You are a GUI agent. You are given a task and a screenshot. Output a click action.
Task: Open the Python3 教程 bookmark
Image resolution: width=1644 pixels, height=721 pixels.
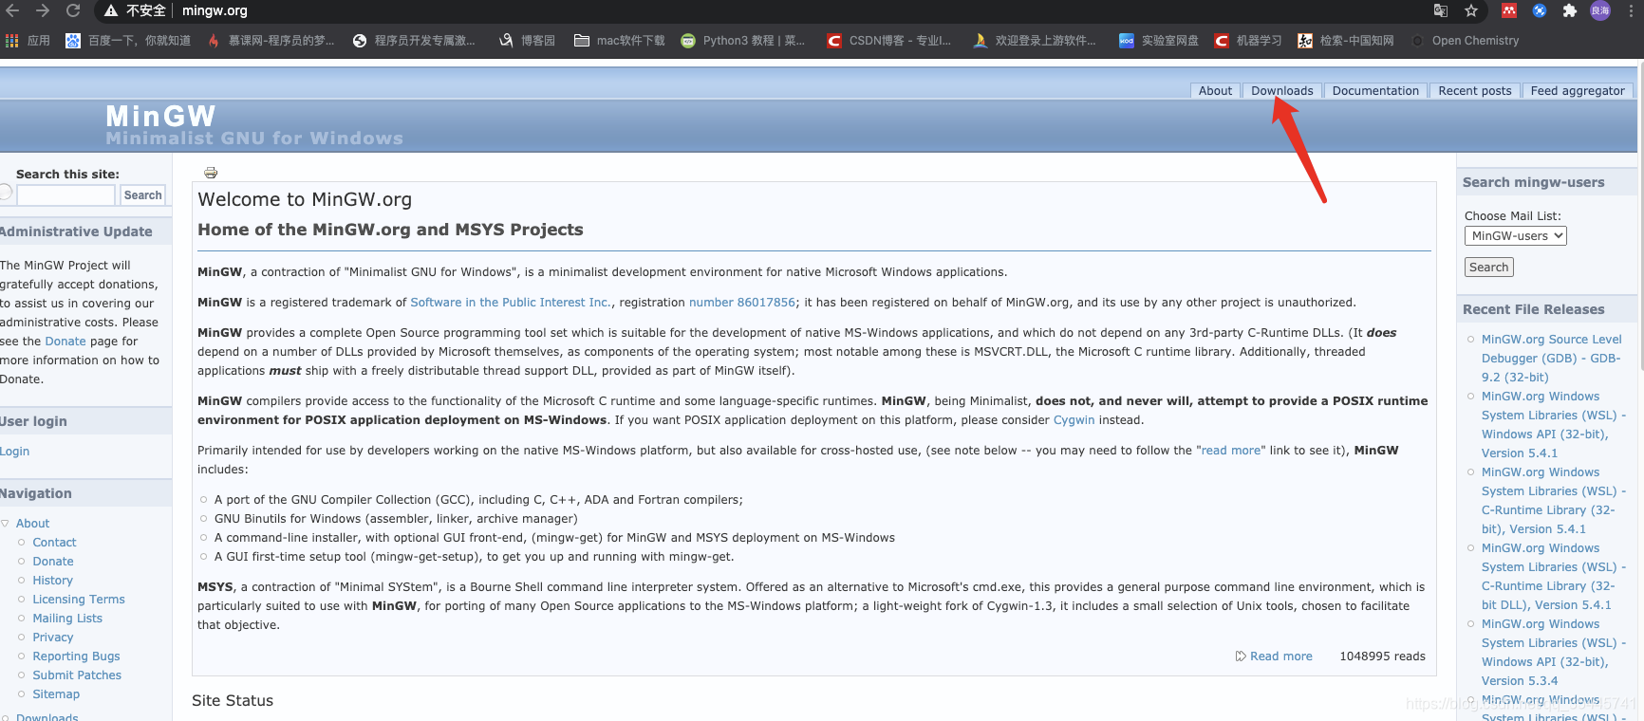(x=743, y=41)
